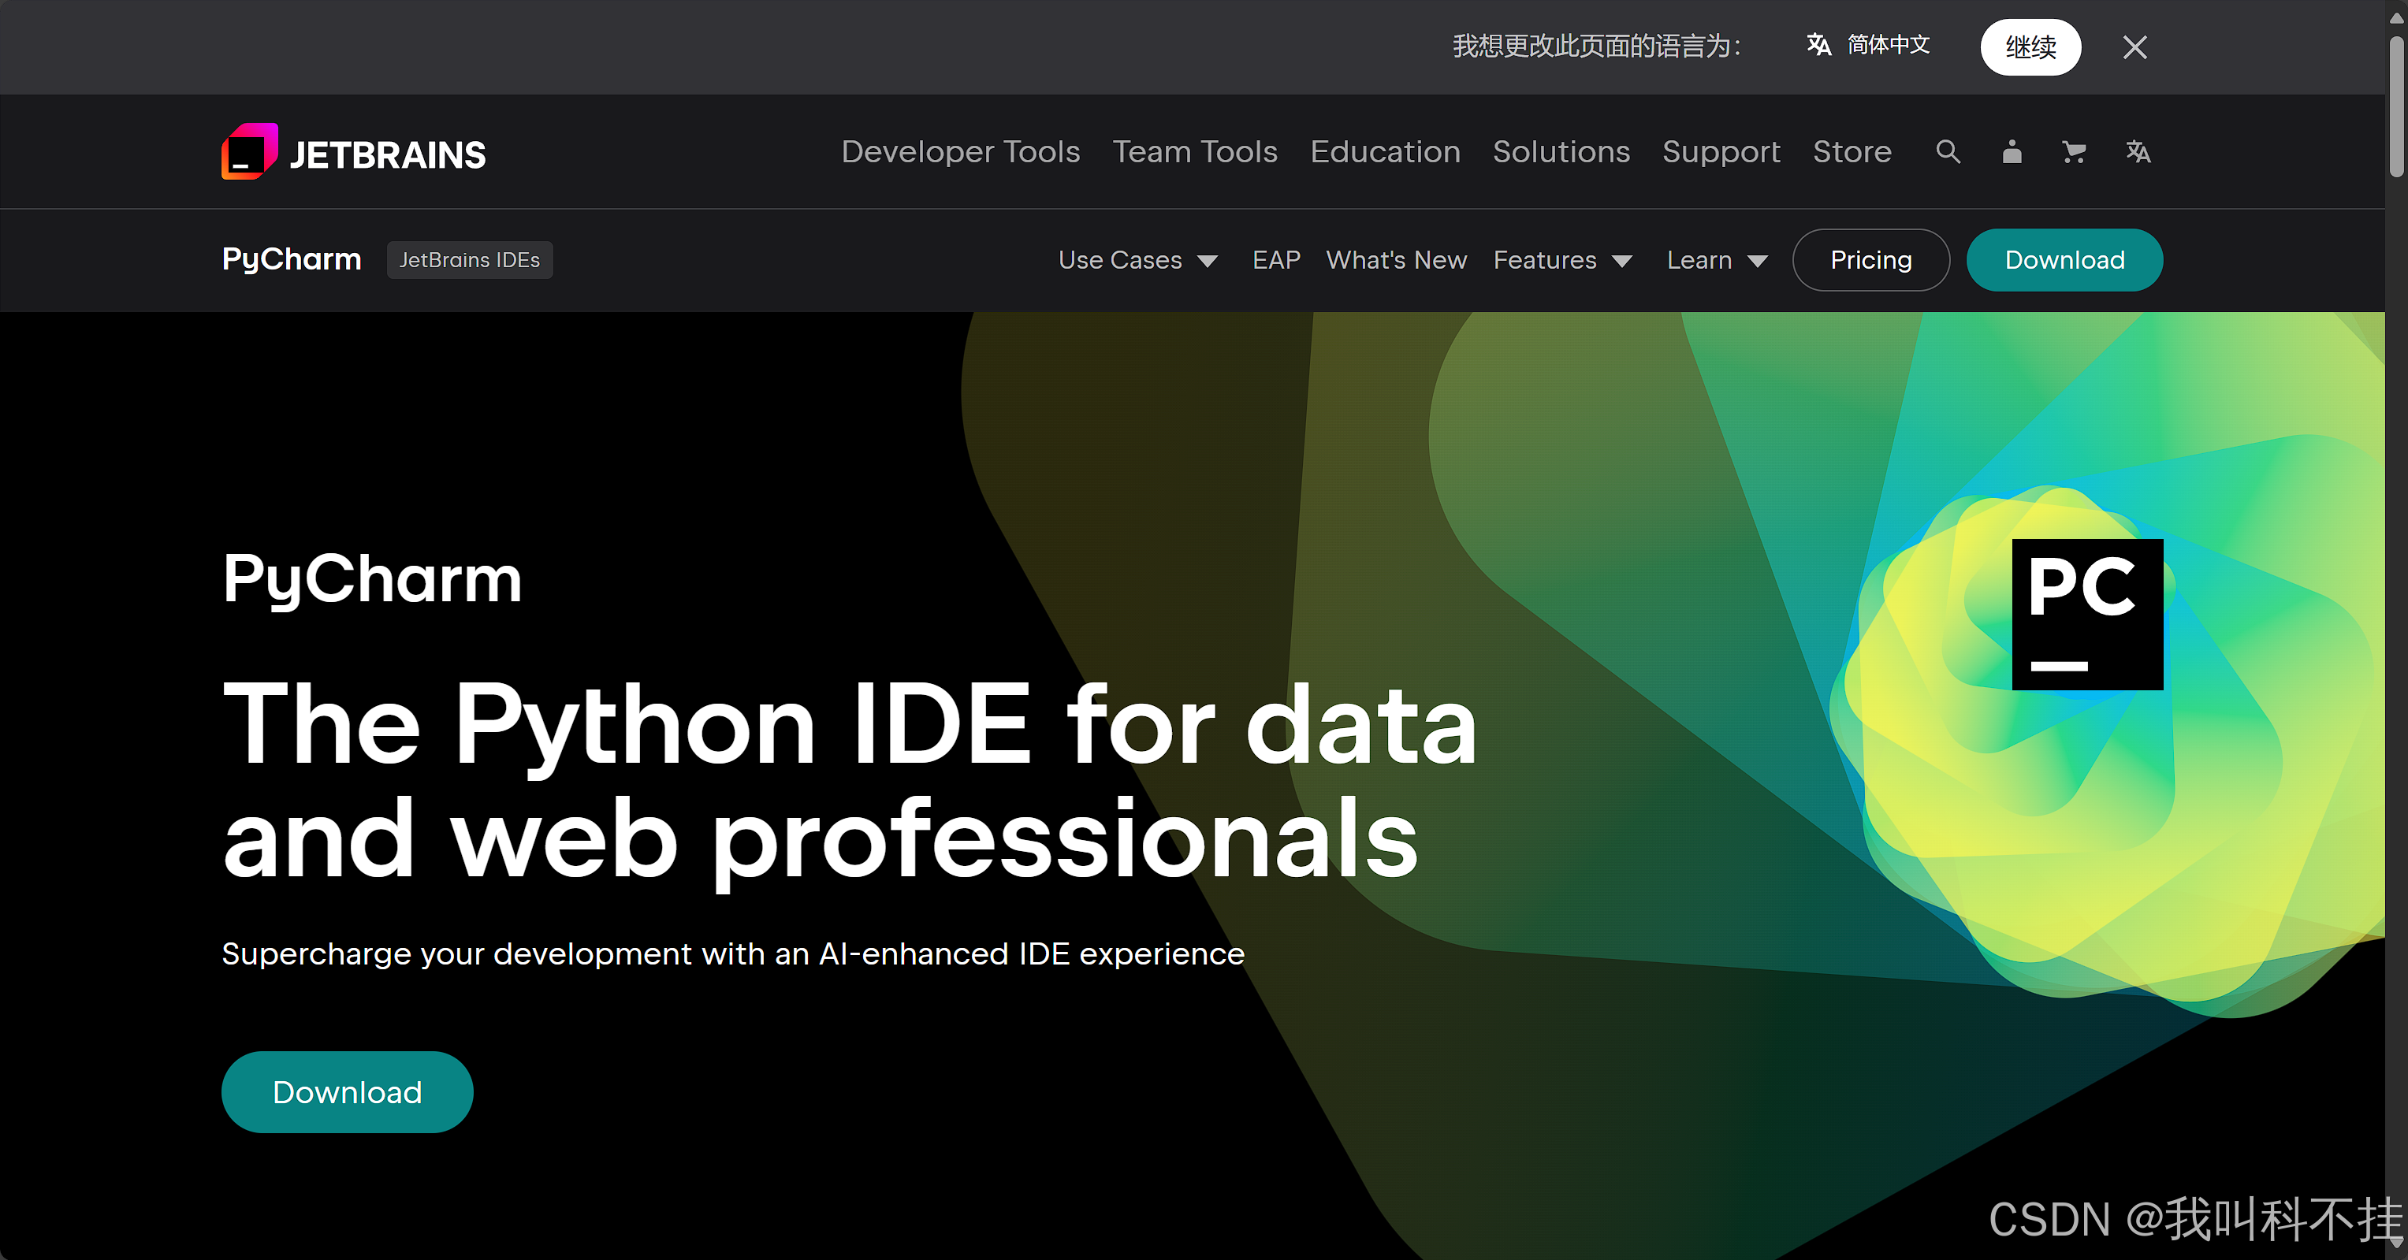Expand the Use Cases dropdown
Viewport: 2408px width, 1260px height.
[x=1137, y=260]
